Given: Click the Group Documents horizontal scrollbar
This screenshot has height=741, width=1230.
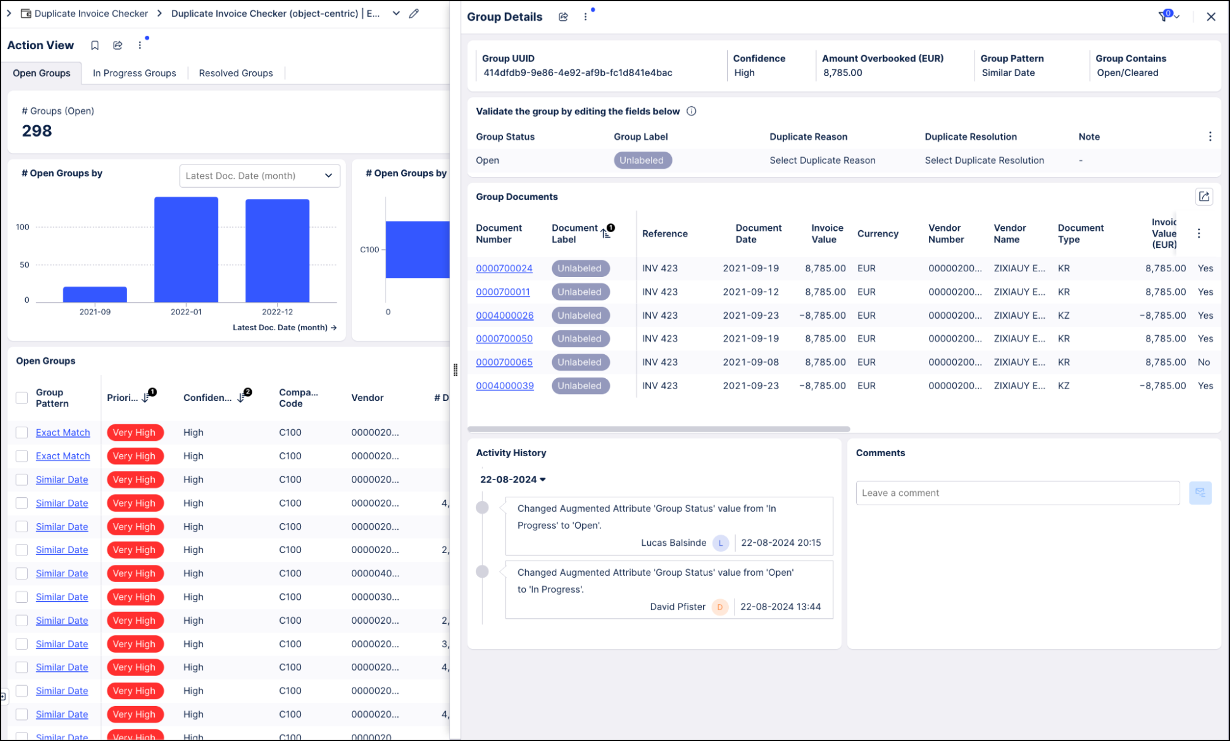Looking at the screenshot, I should (659, 429).
